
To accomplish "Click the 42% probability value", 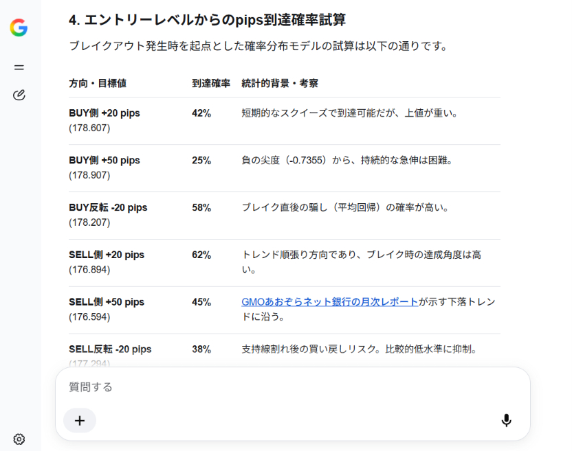I will [201, 113].
